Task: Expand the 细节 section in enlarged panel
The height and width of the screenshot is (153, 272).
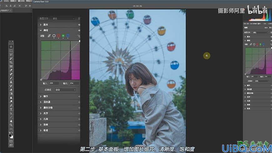Action: click(x=41, y=96)
